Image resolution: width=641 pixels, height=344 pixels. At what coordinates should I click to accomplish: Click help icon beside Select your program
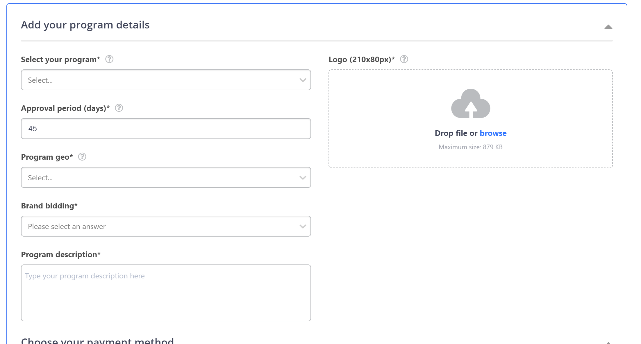[x=109, y=59]
